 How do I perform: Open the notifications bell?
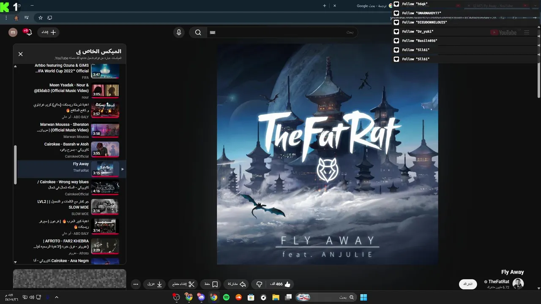coord(28,33)
